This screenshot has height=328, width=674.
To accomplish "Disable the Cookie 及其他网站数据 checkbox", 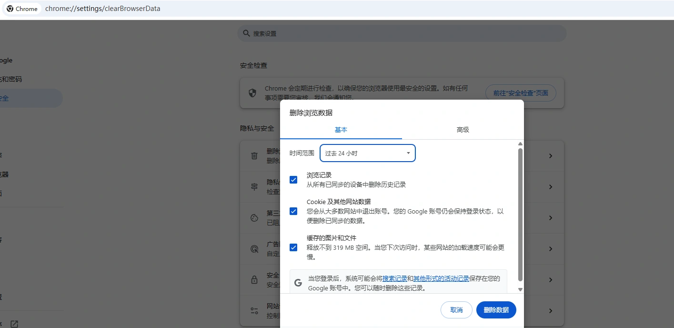I will 293,211.
